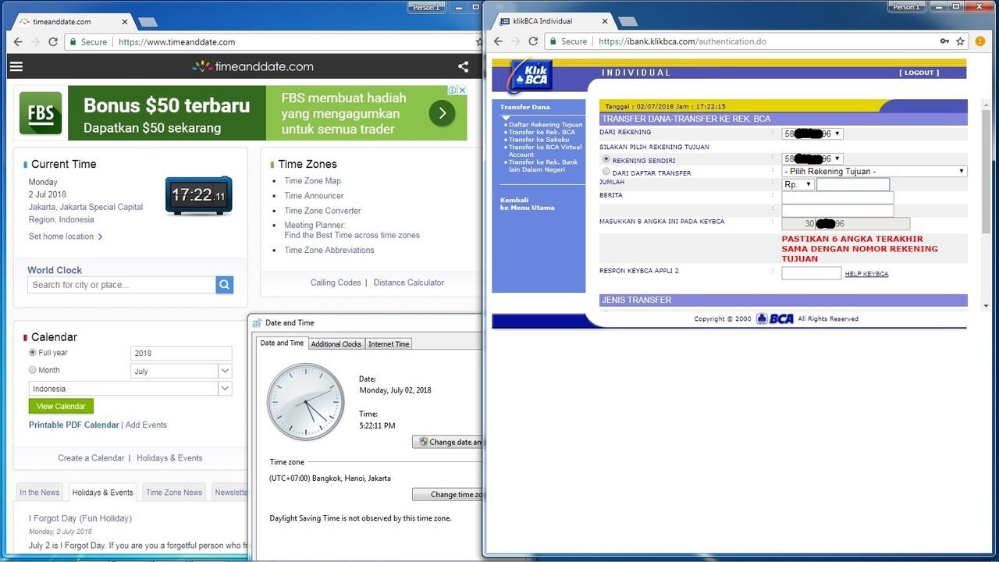Open the Time Zone News tab
The height and width of the screenshot is (562, 999).
click(174, 493)
